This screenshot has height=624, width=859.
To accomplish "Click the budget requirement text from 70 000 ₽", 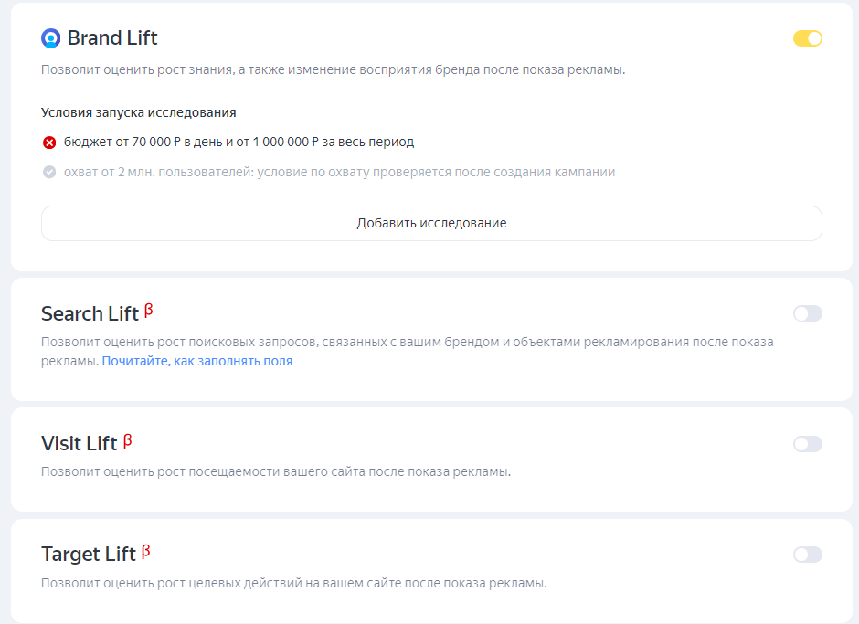I will pyautogui.click(x=239, y=143).
